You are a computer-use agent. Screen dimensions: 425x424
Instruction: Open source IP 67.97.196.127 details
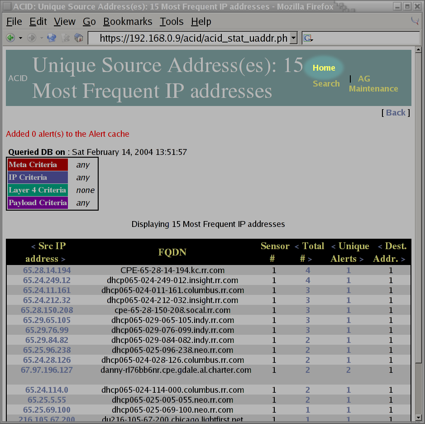pos(47,370)
